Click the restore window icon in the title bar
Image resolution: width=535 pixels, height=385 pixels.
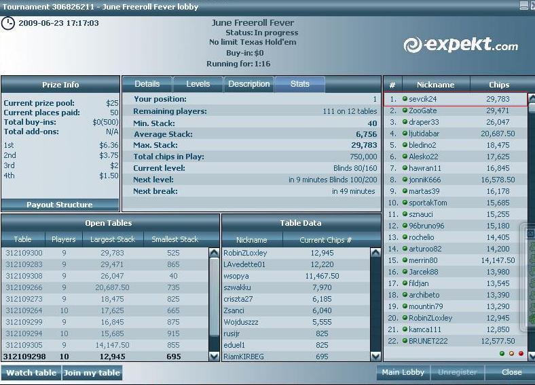523,5
